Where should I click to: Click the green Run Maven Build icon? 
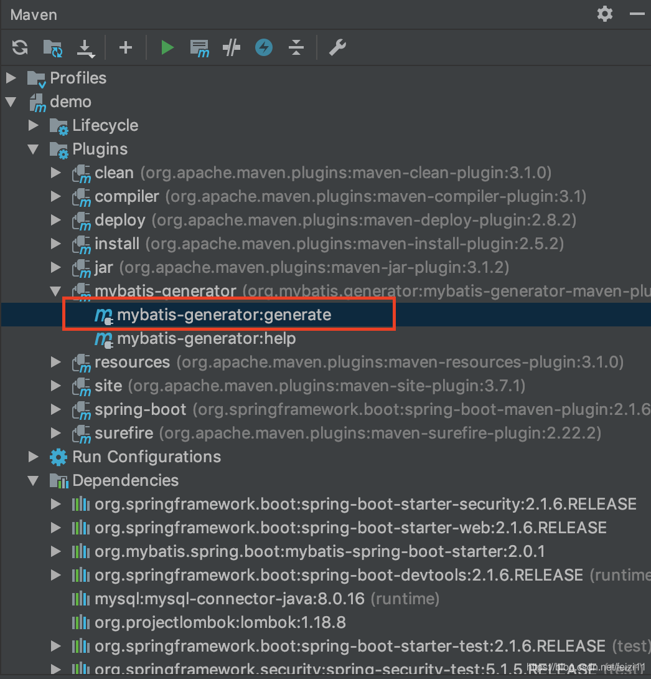tap(167, 47)
